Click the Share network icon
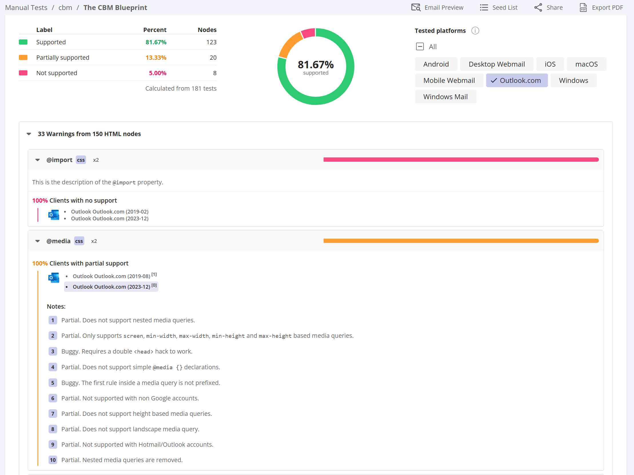The image size is (634, 475). [x=538, y=7]
